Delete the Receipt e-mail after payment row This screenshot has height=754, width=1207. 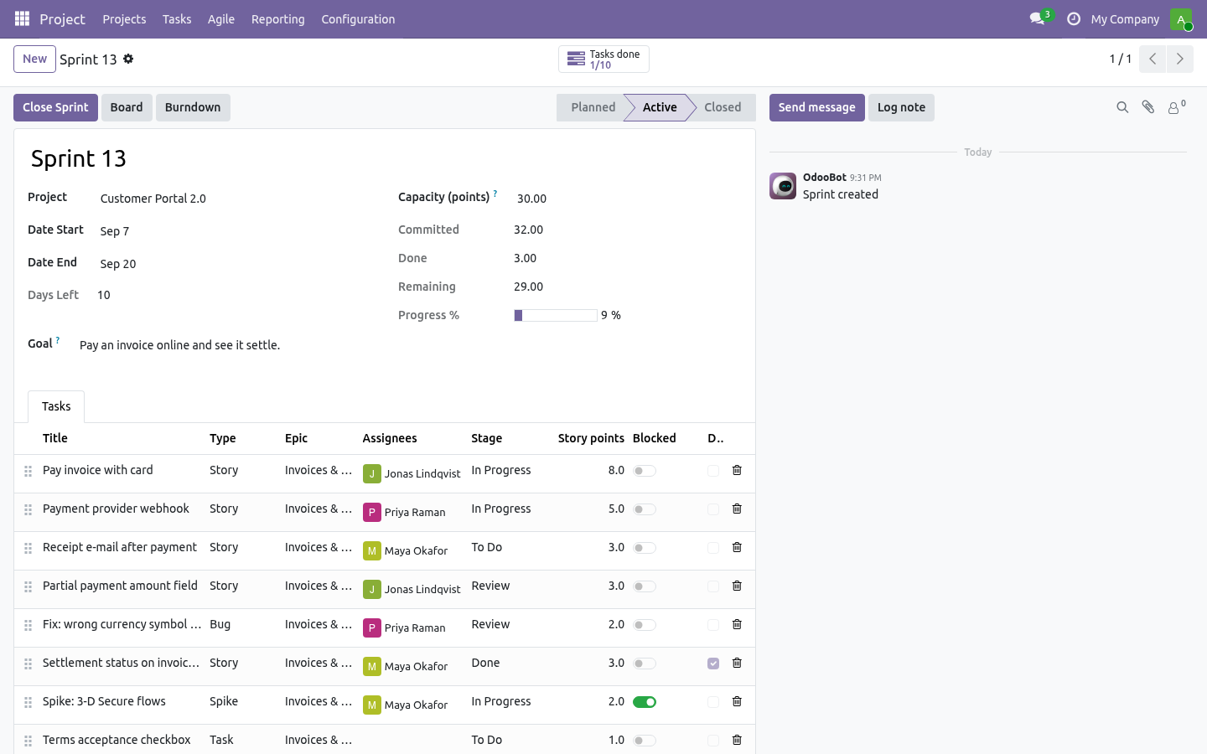click(x=737, y=547)
